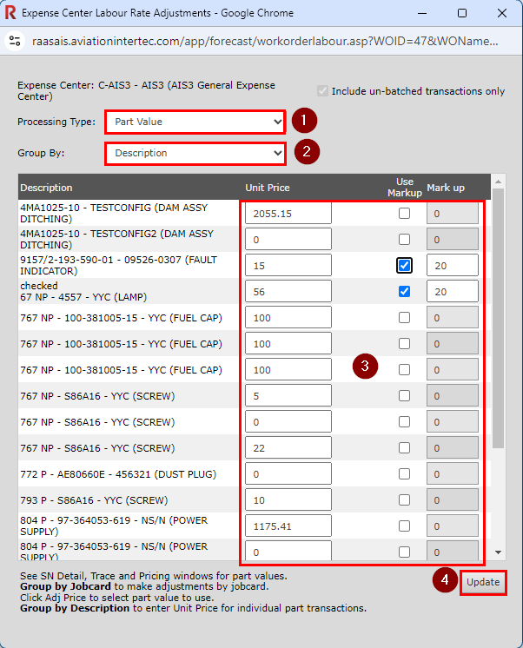Viewport: 523px width, 648px height.
Task: Open the Processing Type dropdown
Action: pos(195,122)
